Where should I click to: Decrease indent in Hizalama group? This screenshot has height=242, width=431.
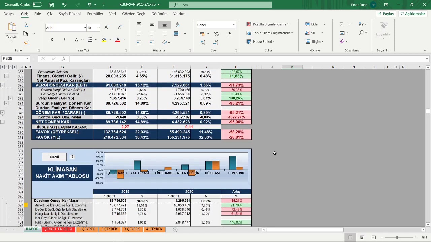click(139, 42)
